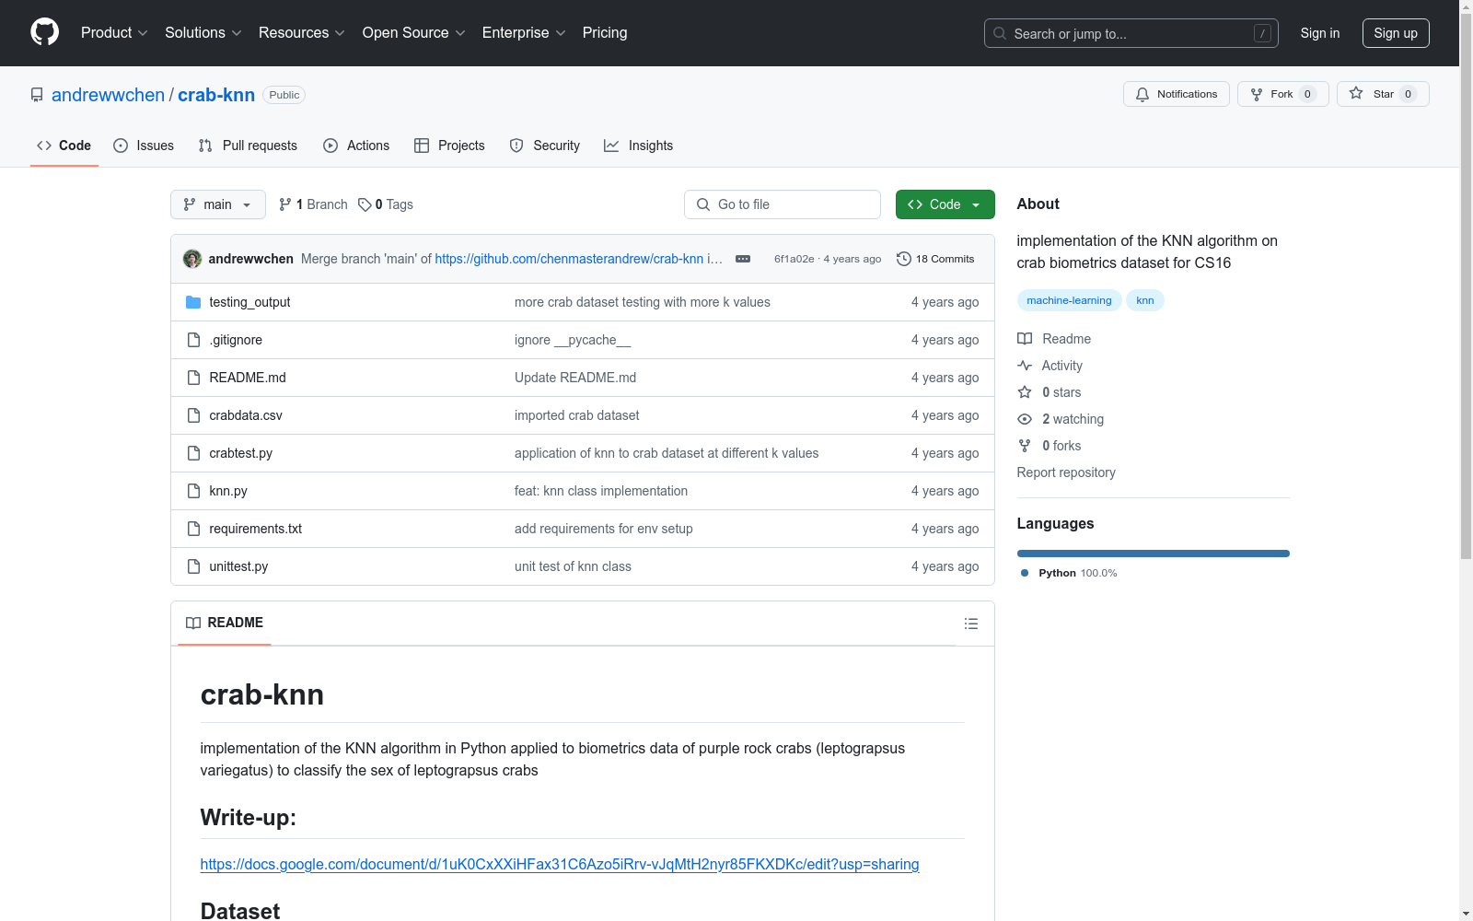
Task: Open commit 'unit test of knn class'
Action: (x=573, y=566)
